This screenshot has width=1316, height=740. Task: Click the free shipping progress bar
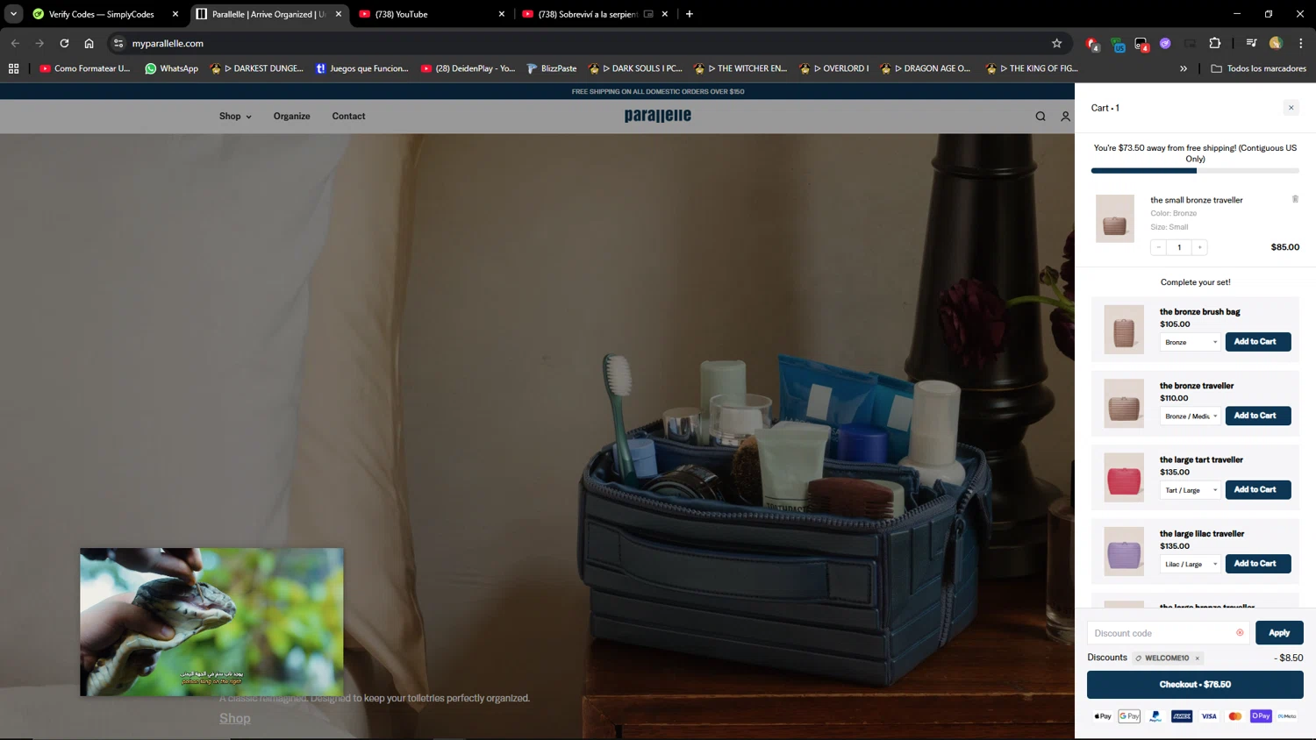(x=1195, y=171)
